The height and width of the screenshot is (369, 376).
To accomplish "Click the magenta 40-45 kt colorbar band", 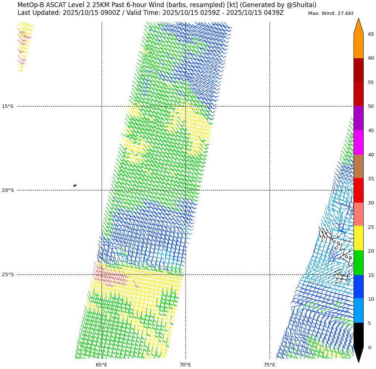I will click(x=358, y=143).
